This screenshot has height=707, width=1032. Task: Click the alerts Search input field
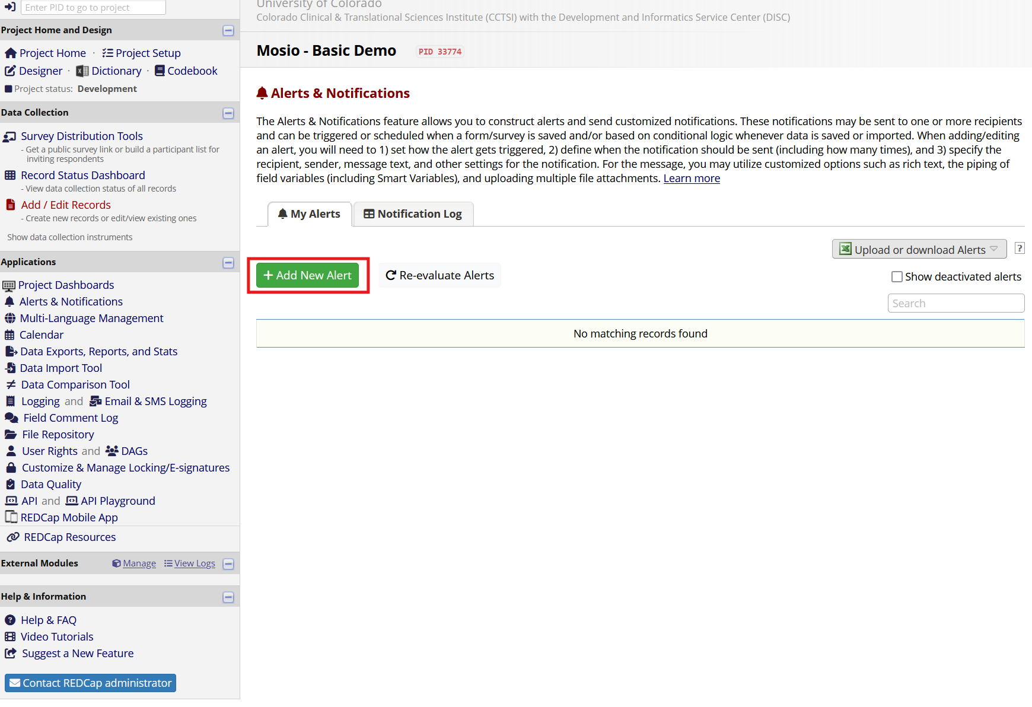956,303
